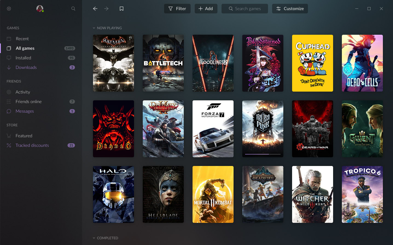The width and height of the screenshot is (393, 245).
Task: Expand the COMPLETED section
Action: click(x=94, y=238)
